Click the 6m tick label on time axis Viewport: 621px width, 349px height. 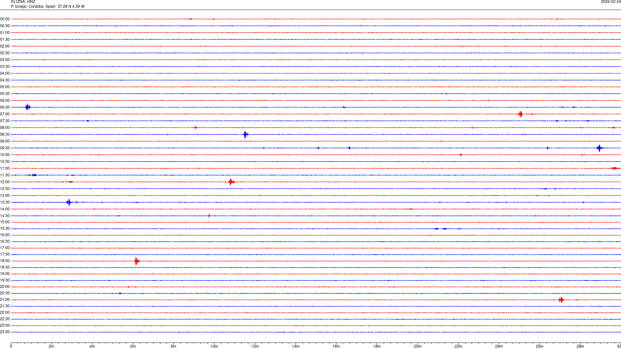pos(133,346)
